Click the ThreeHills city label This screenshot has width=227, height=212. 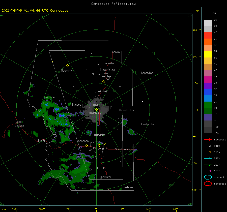[127, 110]
